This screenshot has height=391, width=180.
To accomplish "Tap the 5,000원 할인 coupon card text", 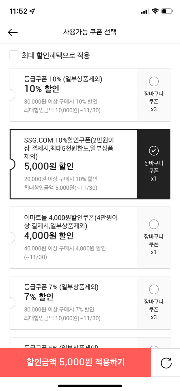I will coord(49,166).
